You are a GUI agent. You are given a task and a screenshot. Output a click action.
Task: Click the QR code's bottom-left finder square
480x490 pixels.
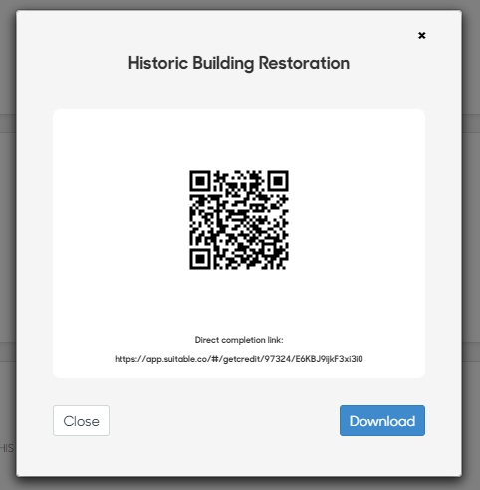tap(200, 259)
